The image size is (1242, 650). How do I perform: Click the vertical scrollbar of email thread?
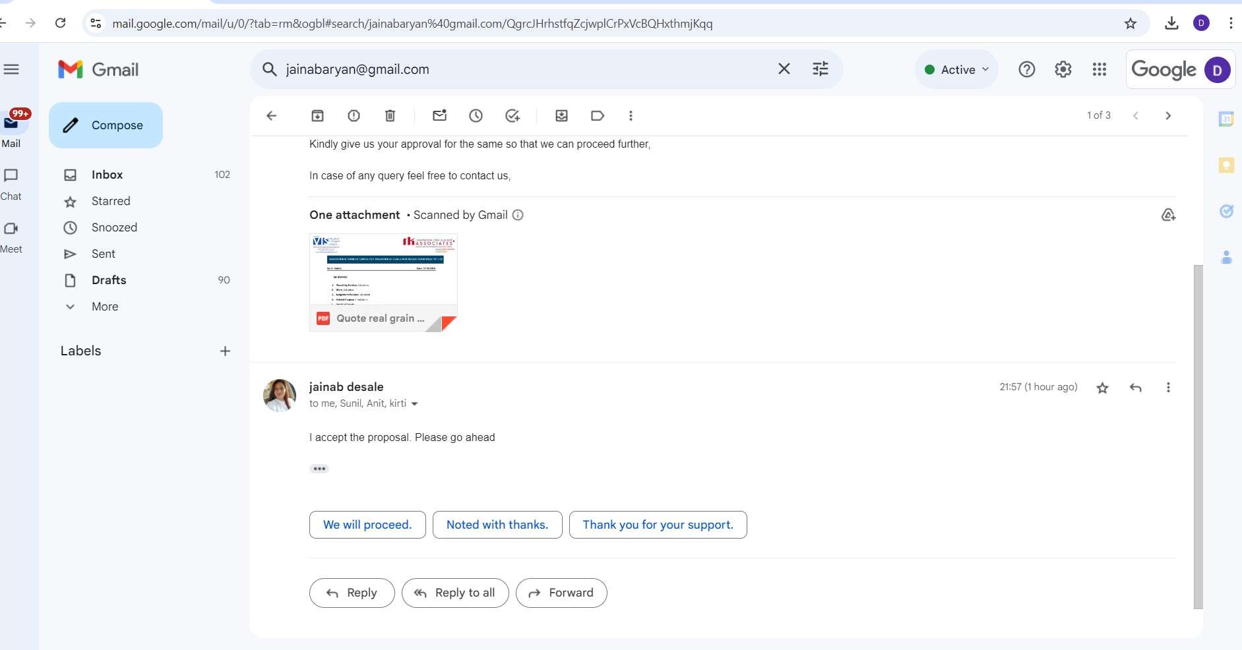1198,435
